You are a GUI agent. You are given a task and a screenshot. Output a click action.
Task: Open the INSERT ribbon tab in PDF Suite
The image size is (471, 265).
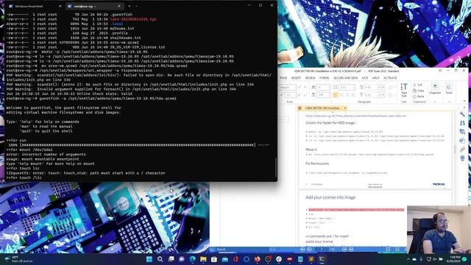pyautogui.click(x=296, y=78)
